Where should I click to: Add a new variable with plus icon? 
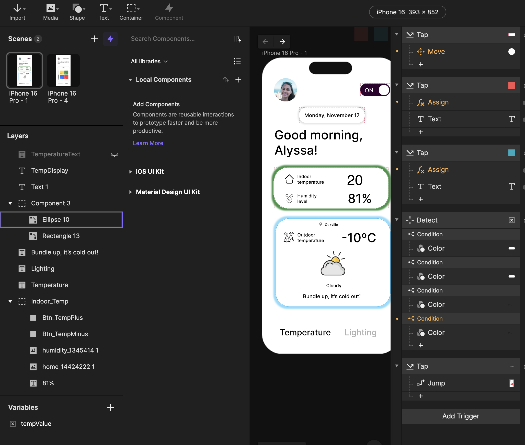tap(110, 407)
